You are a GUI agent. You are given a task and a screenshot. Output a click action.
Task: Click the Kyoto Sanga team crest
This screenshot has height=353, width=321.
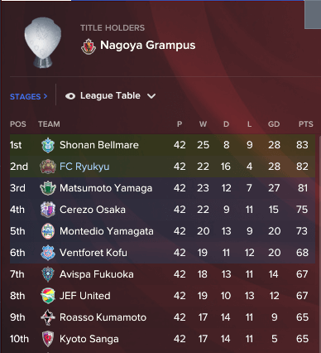click(48, 339)
